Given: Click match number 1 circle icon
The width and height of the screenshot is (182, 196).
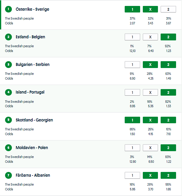Looking at the screenshot, I should tap(9, 9).
